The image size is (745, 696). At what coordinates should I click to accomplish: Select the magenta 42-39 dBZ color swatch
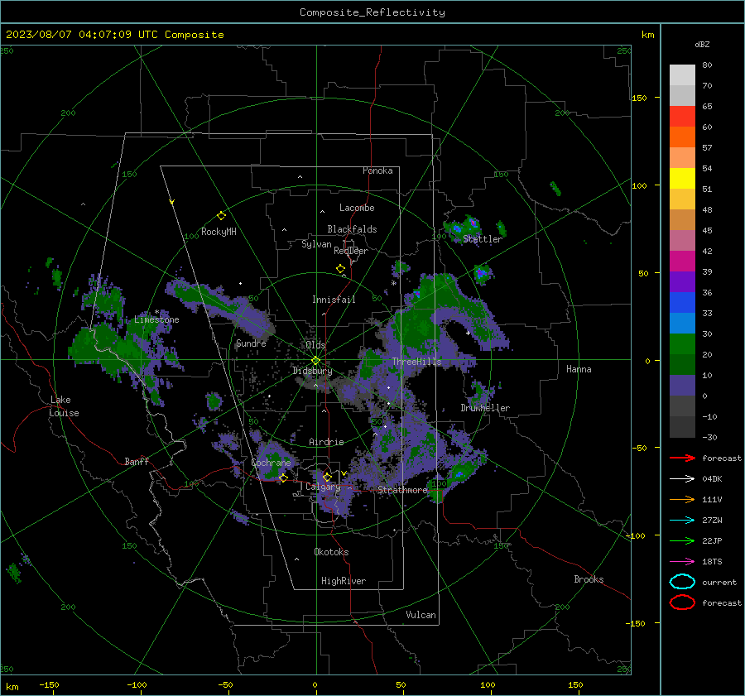[682, 261]
